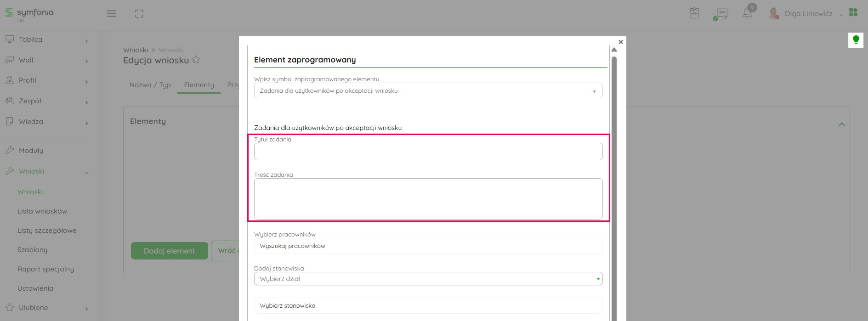Click the Treść zadania text area
868x321 pixels.
click(428, 198)
